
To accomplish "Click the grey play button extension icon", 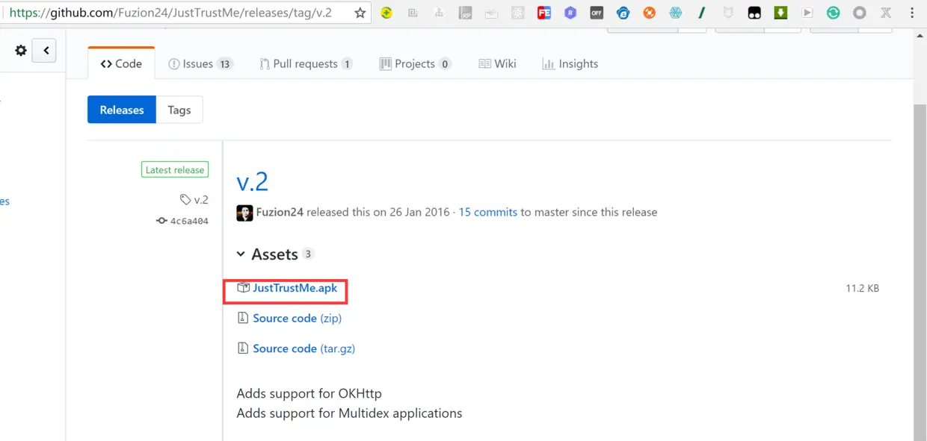I will pos(807,13).
